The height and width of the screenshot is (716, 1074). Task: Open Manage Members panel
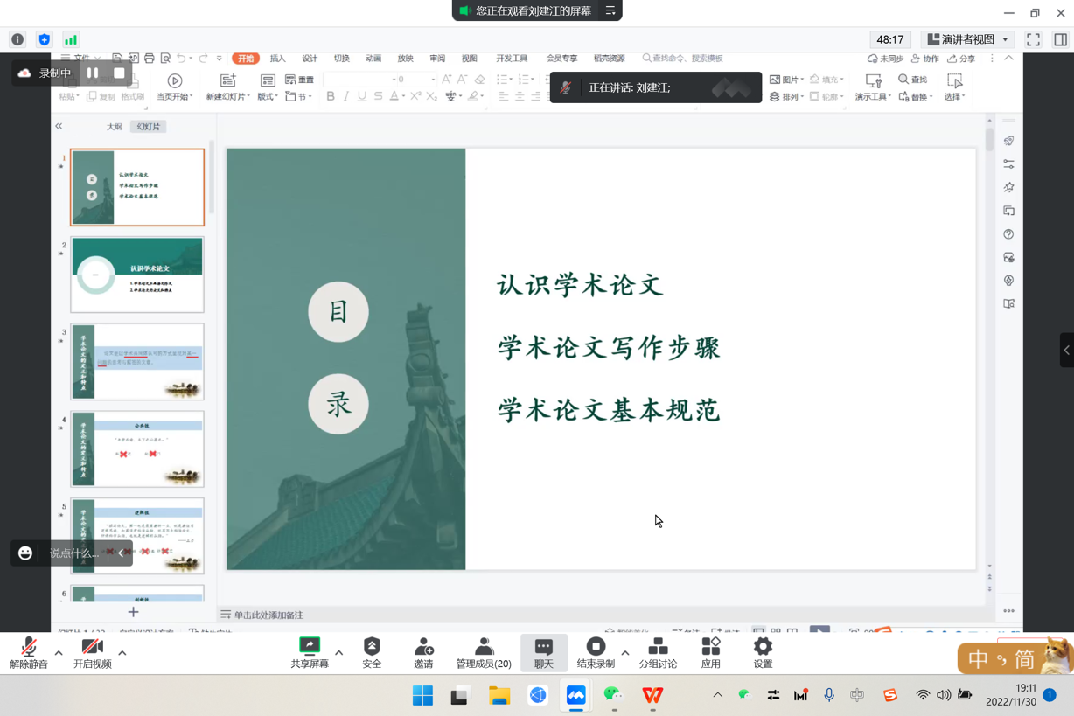tap(484, 652)
